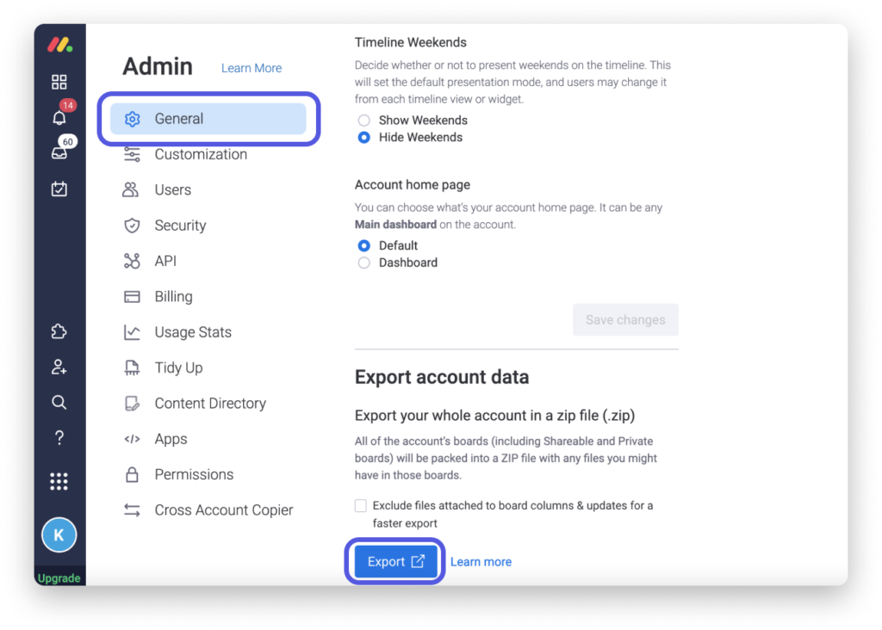Open the Billing section
The width and height of the screenshot is (882, 630).
pos(173,297)
